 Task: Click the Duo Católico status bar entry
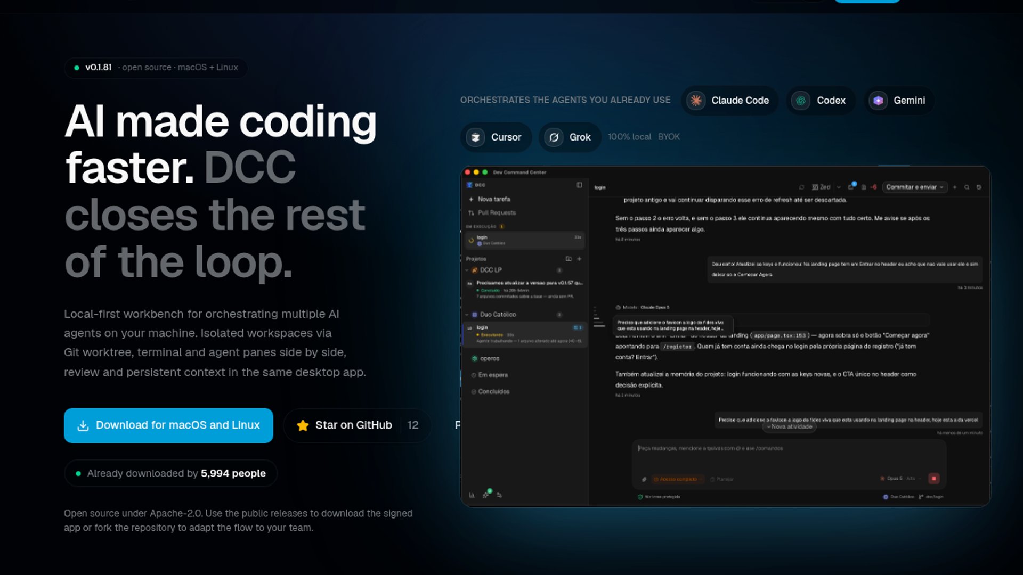point(899,497)
